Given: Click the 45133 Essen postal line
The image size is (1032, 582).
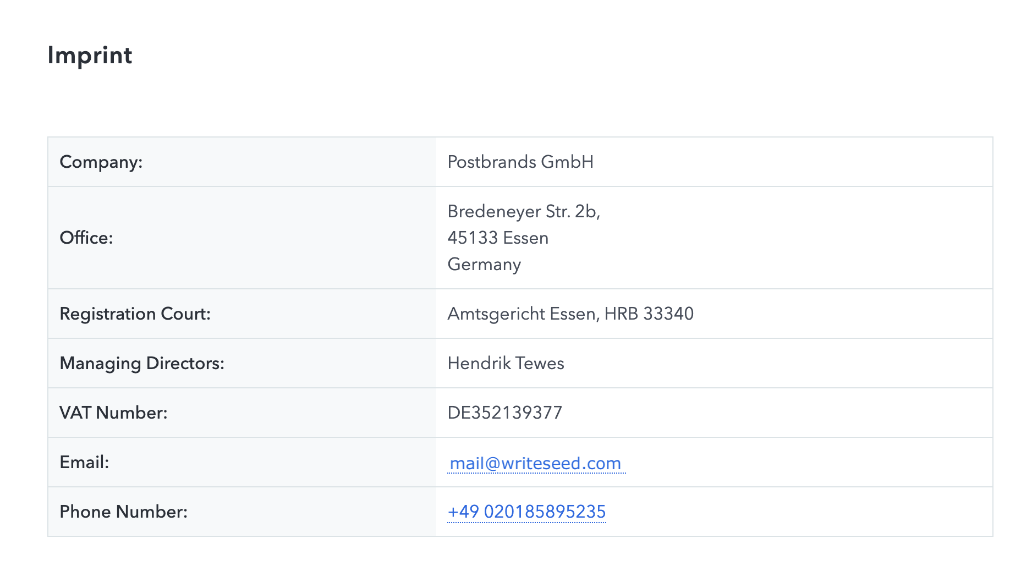Looking at the screenshot, I should pyautogui.click(x=497, y=238).
